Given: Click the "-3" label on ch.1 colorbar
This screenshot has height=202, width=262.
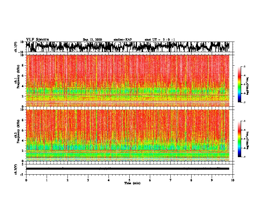Looking at the screenshot, I should pyautogui.click(x=244, y=66).
